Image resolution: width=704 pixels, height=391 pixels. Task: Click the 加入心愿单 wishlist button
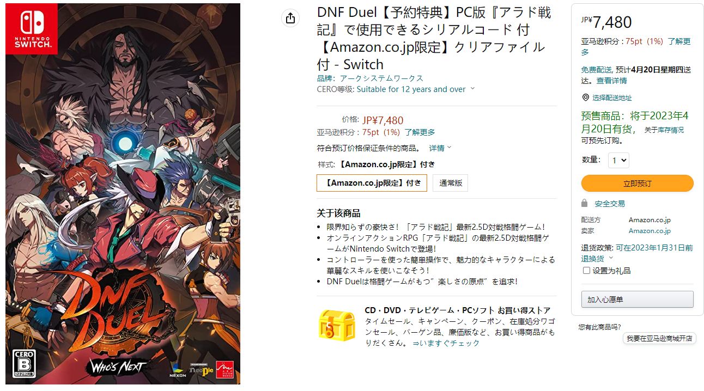tap(637, 300)
